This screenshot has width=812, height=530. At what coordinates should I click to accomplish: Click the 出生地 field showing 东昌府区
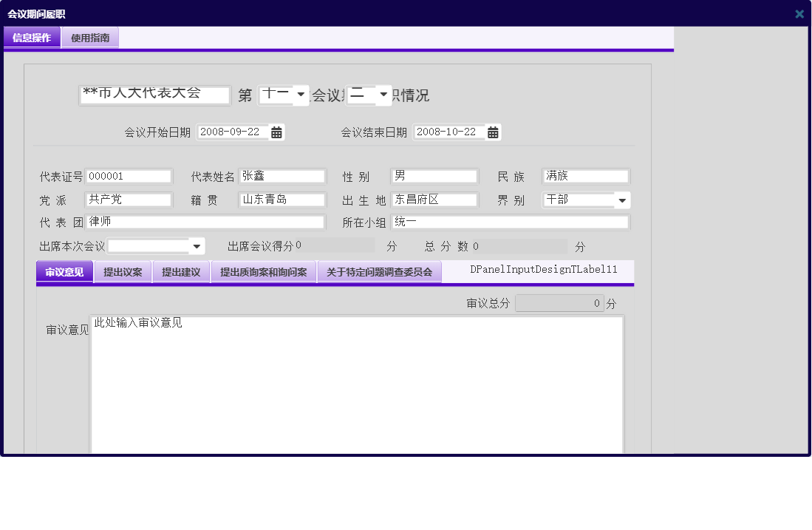[434, 199]
